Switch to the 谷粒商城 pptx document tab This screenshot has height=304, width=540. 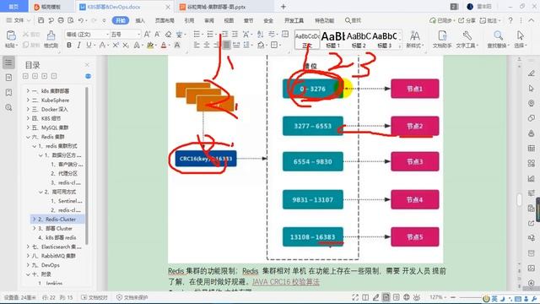point(216,7)
